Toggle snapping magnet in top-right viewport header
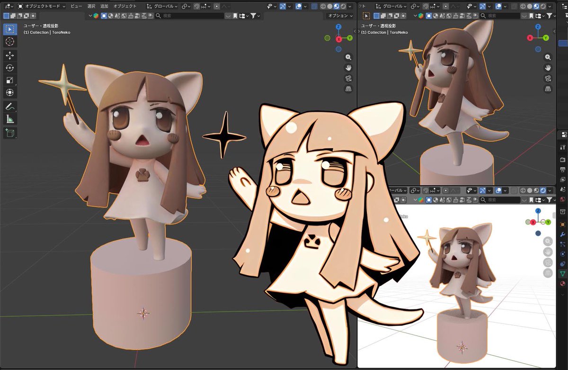Image resolution: width=568 pixels, height=370 pixels. (426, 7)
